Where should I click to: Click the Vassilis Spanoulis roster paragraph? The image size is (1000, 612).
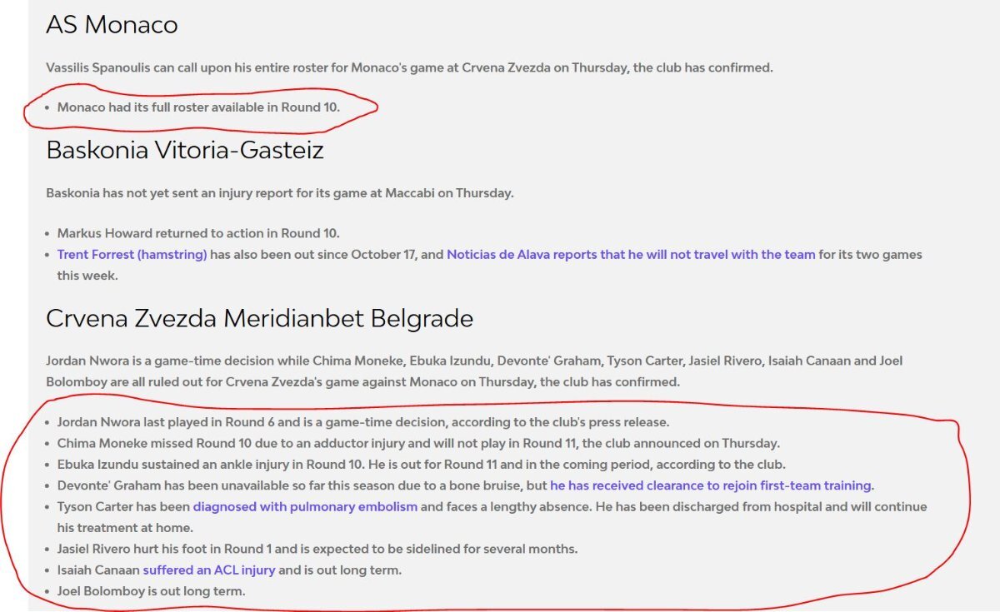[x=409, y=67]
